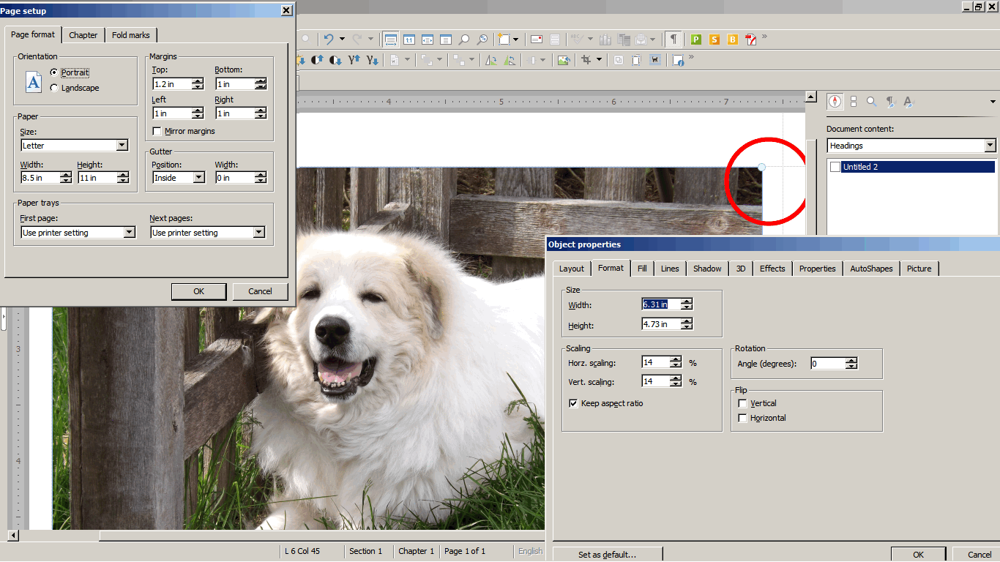Open navigator compass icon in sidebar
The image size is (1000, 562).
click(x=835, y=102)
